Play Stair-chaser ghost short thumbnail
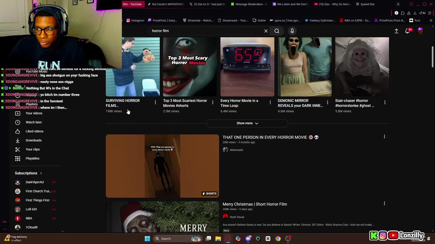Viewport: 435px width, 244px height. click(362, 67)
